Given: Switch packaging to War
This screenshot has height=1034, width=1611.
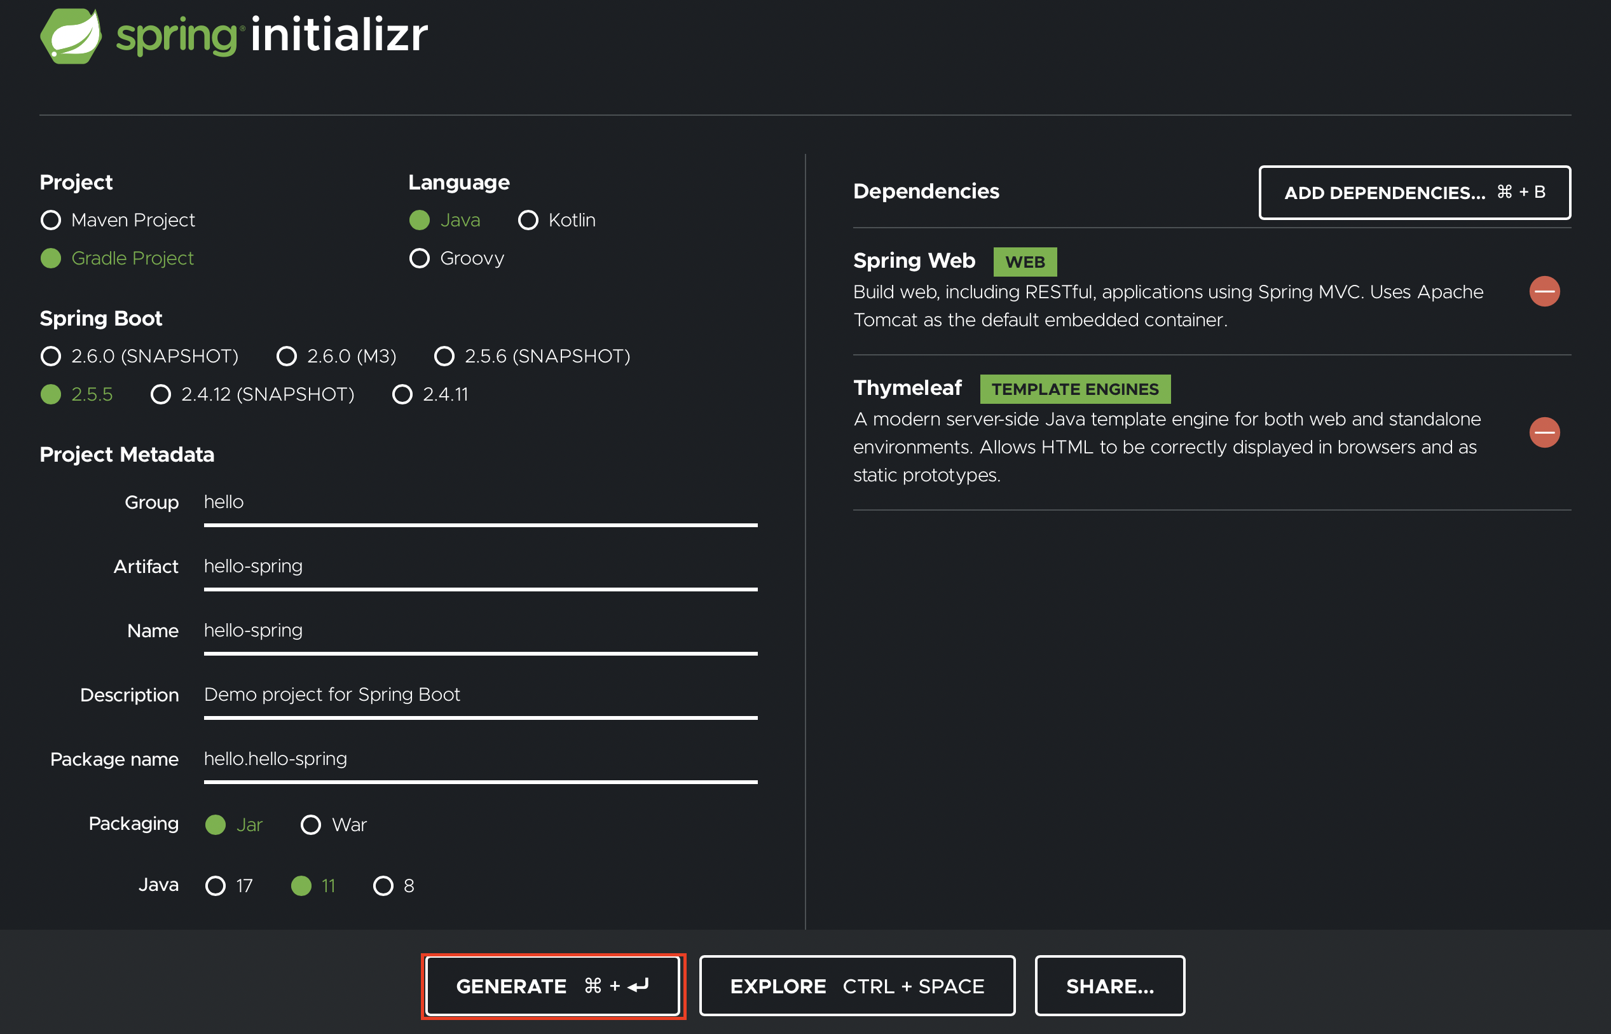Looking at the screenshot, I should 311,825.
